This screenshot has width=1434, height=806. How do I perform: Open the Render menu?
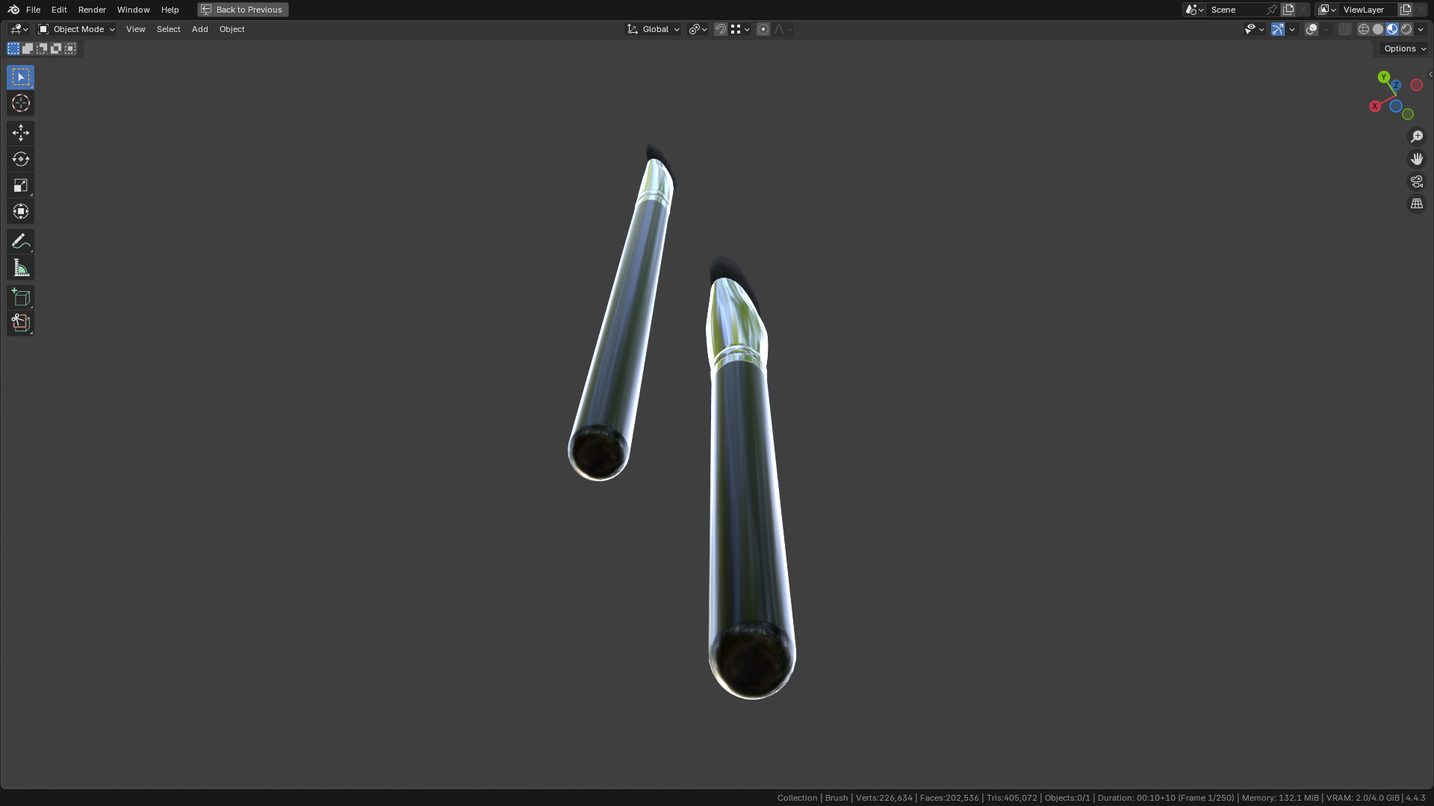(92, 10)
